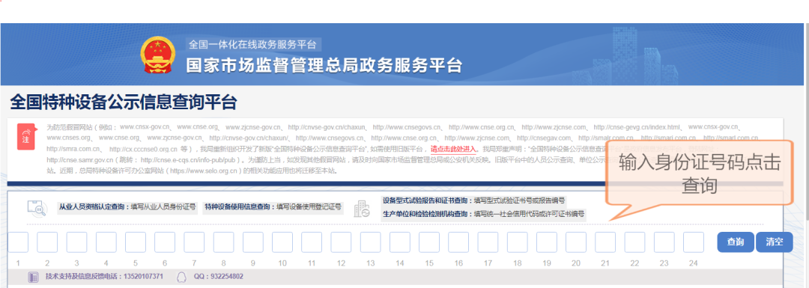The width and height of the screenshot is (809, 288).
Task: Select input box number 6
Action: [165, 242]
